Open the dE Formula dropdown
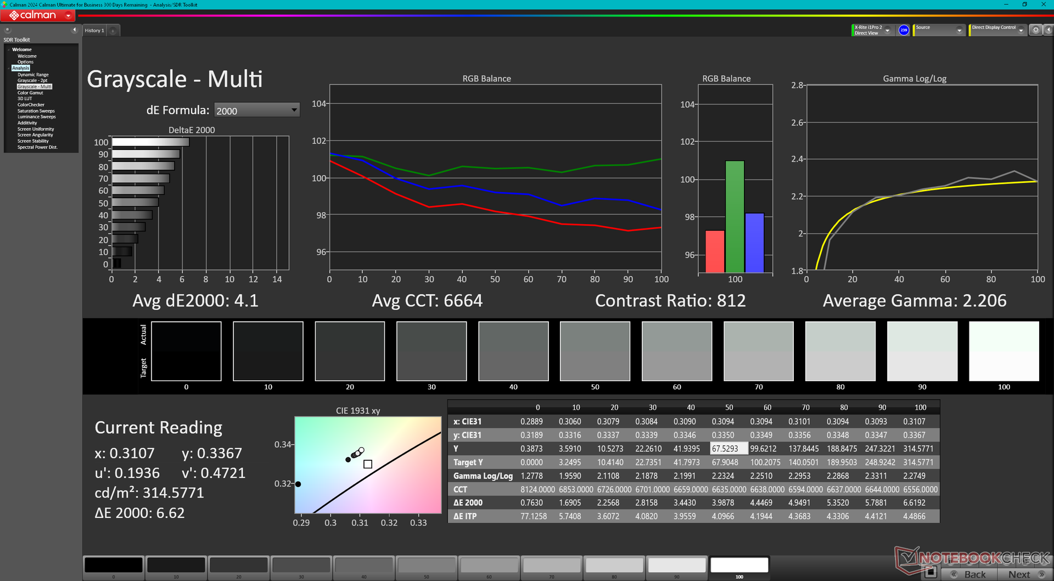The image size is (1054, 581). [x=256, y=110]
